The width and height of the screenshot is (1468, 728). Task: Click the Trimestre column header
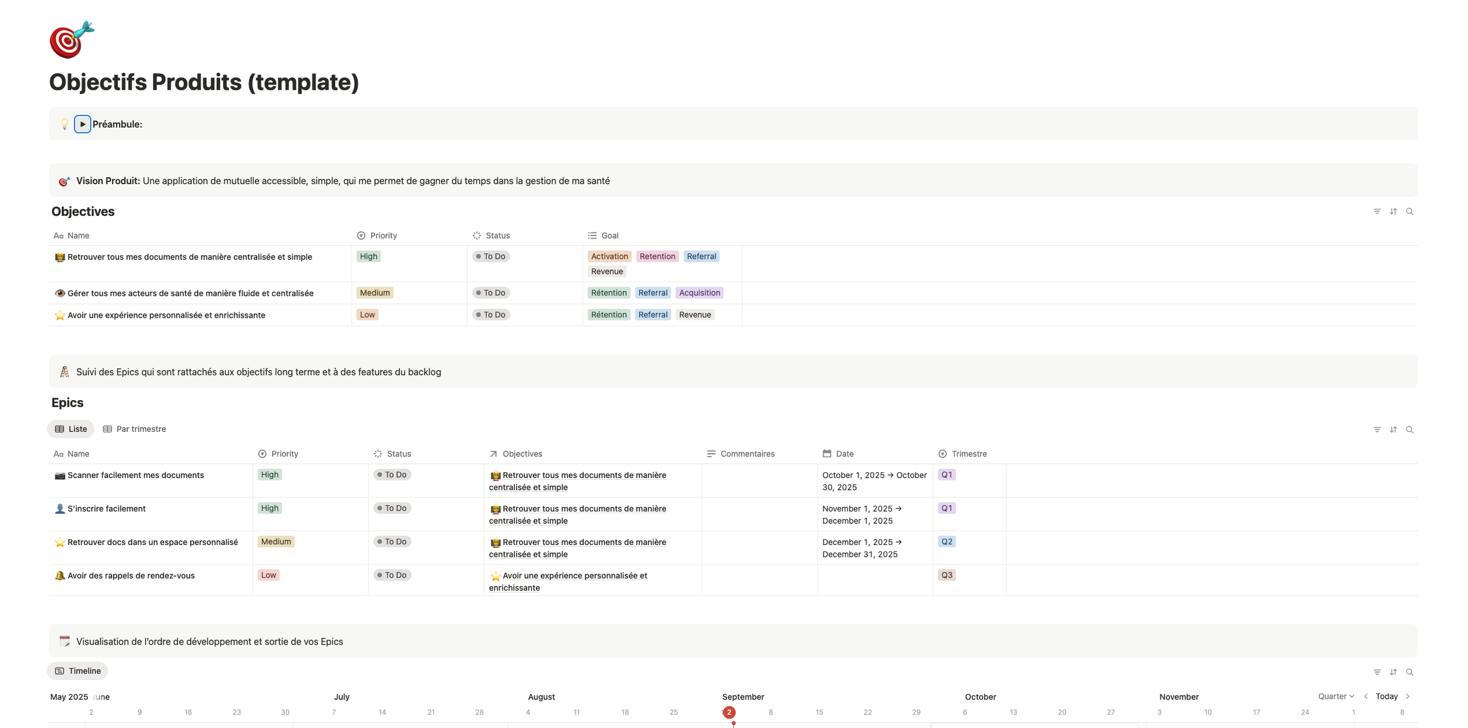tap(968, 453)
